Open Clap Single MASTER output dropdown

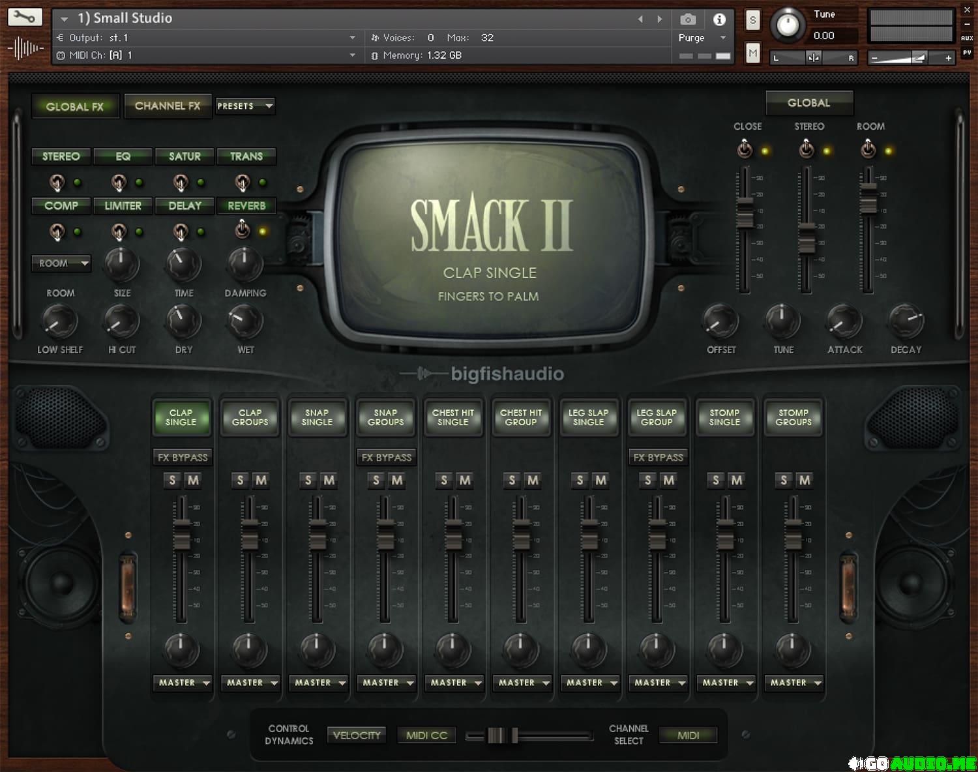click(183, 683)
